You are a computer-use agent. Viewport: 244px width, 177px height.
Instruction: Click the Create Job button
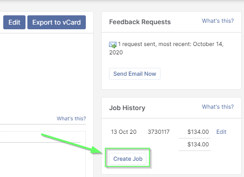coord(128,159)
